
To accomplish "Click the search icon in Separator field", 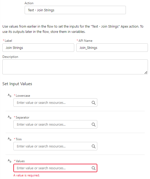I will 94,124.
